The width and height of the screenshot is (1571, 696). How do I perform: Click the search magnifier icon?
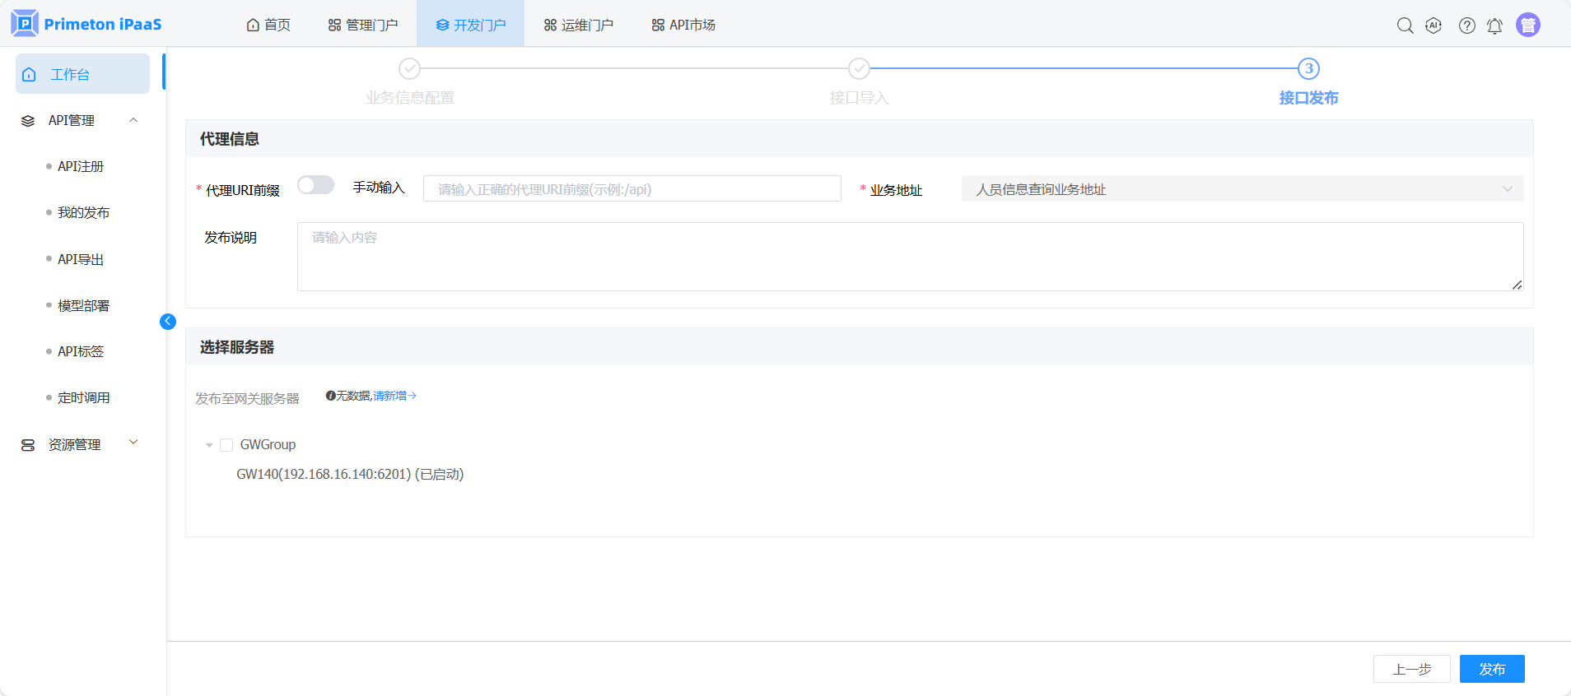pyautogui.click(x=1405, y=26)
